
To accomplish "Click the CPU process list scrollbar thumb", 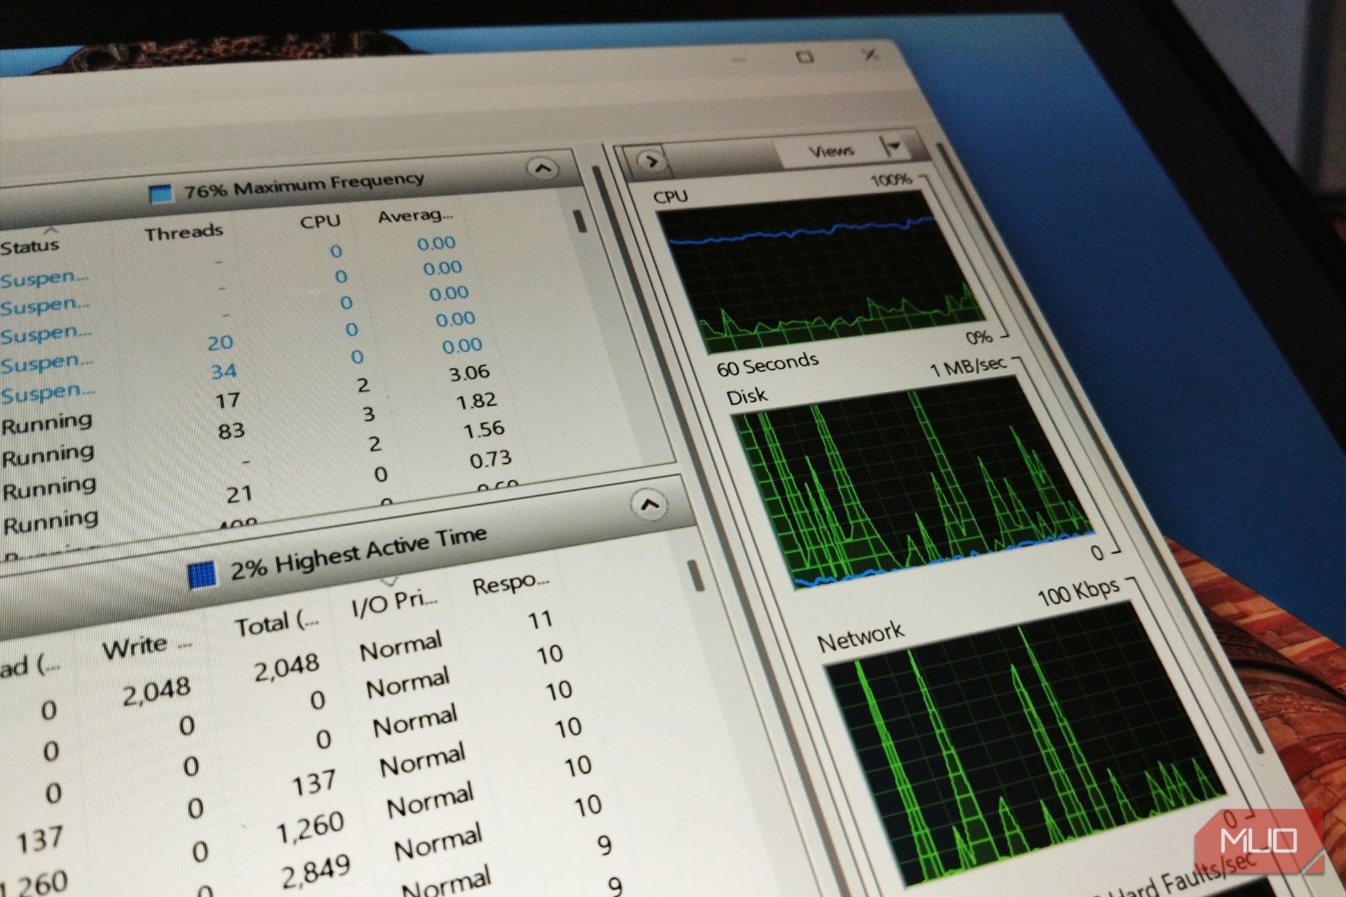I will point(581,221).
